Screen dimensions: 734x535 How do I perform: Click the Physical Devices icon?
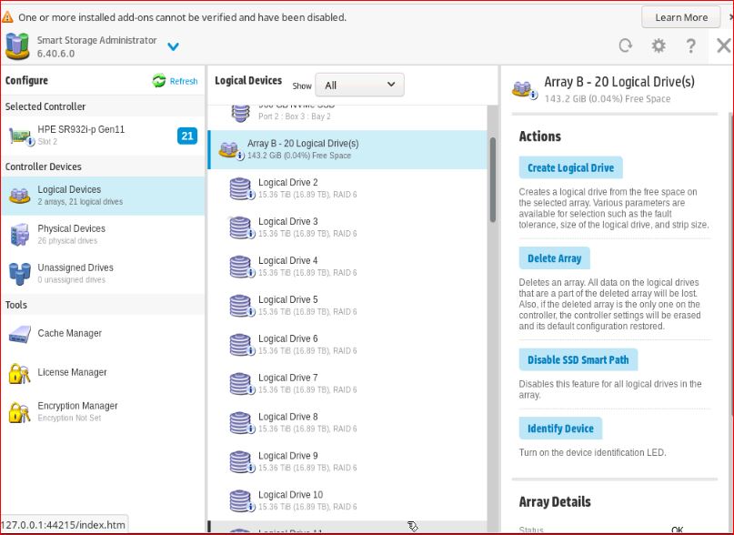click(20, 234)
